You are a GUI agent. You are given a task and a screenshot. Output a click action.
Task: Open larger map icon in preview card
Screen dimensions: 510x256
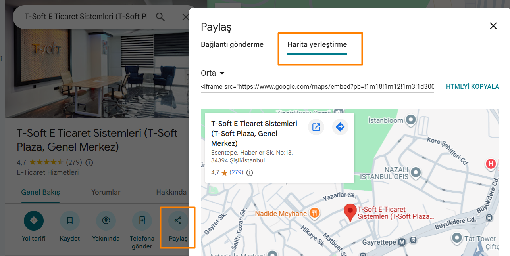[x=316, y=127]
